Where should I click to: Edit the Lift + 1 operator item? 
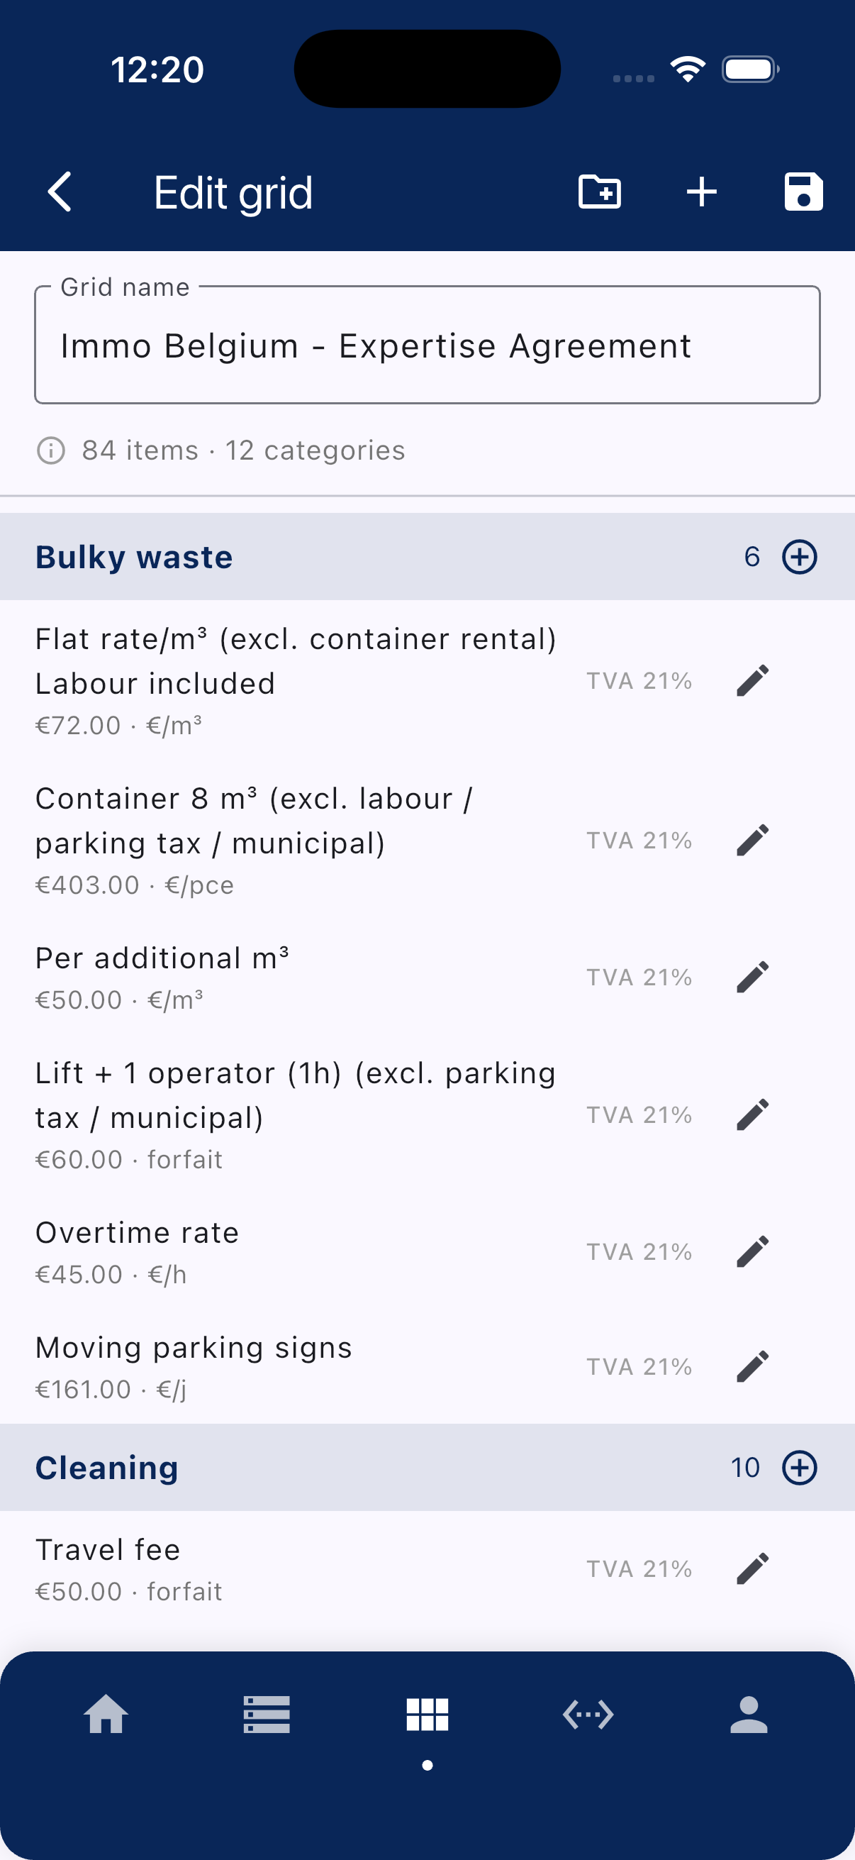pyautogui.click(x=752, y=1115)
